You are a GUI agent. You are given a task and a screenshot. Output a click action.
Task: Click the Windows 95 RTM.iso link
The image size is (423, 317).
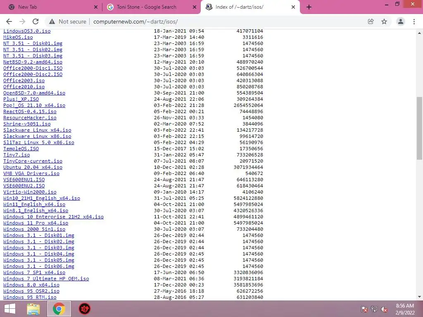(x=30, y=297)
